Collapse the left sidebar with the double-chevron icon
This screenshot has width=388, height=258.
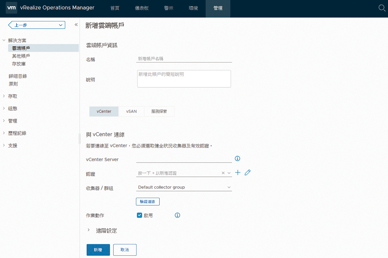point(76,25)
